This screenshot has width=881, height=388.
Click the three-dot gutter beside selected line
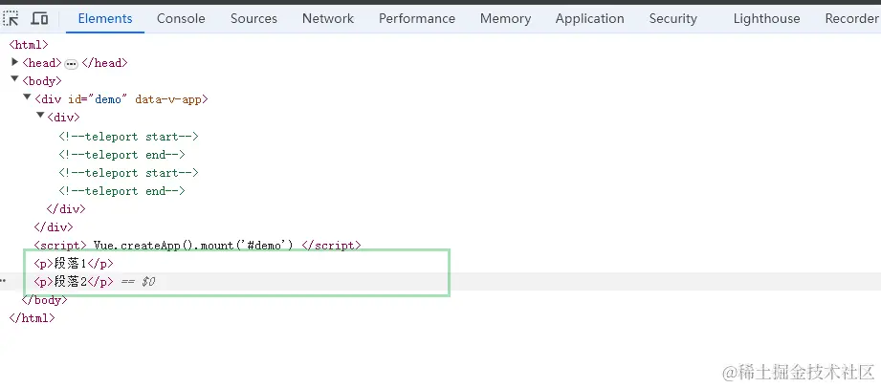click(3, 282)
